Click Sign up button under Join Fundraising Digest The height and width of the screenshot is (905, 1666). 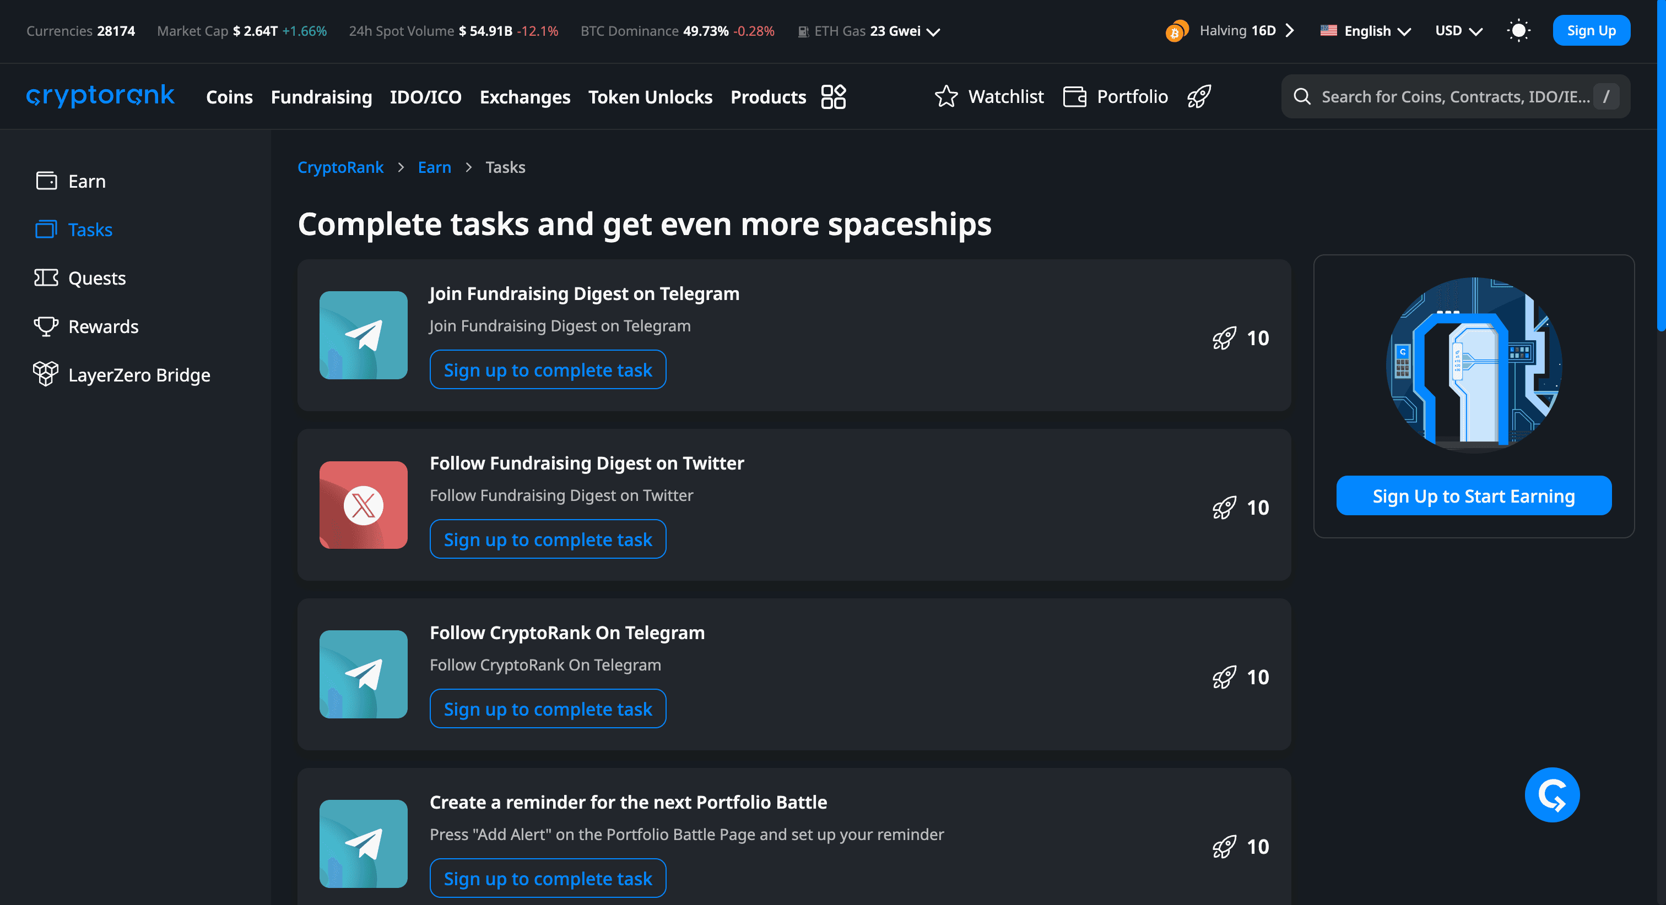(548, 370)
